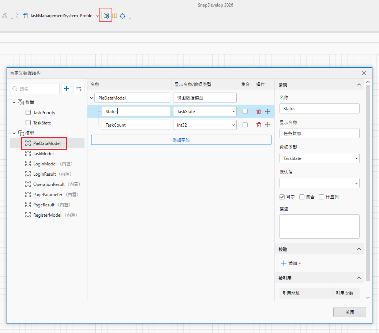Click the move handle on Status row
The width and height of the screenshot is (379, 333).
268,111
